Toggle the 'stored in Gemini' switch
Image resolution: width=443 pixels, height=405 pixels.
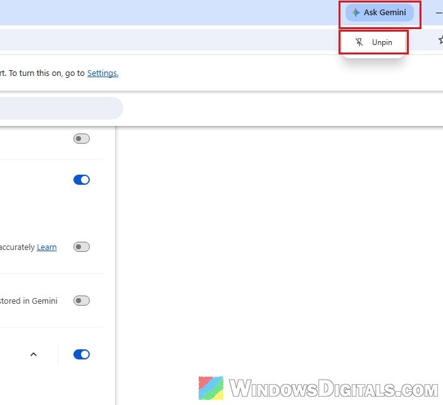point(82,301)
